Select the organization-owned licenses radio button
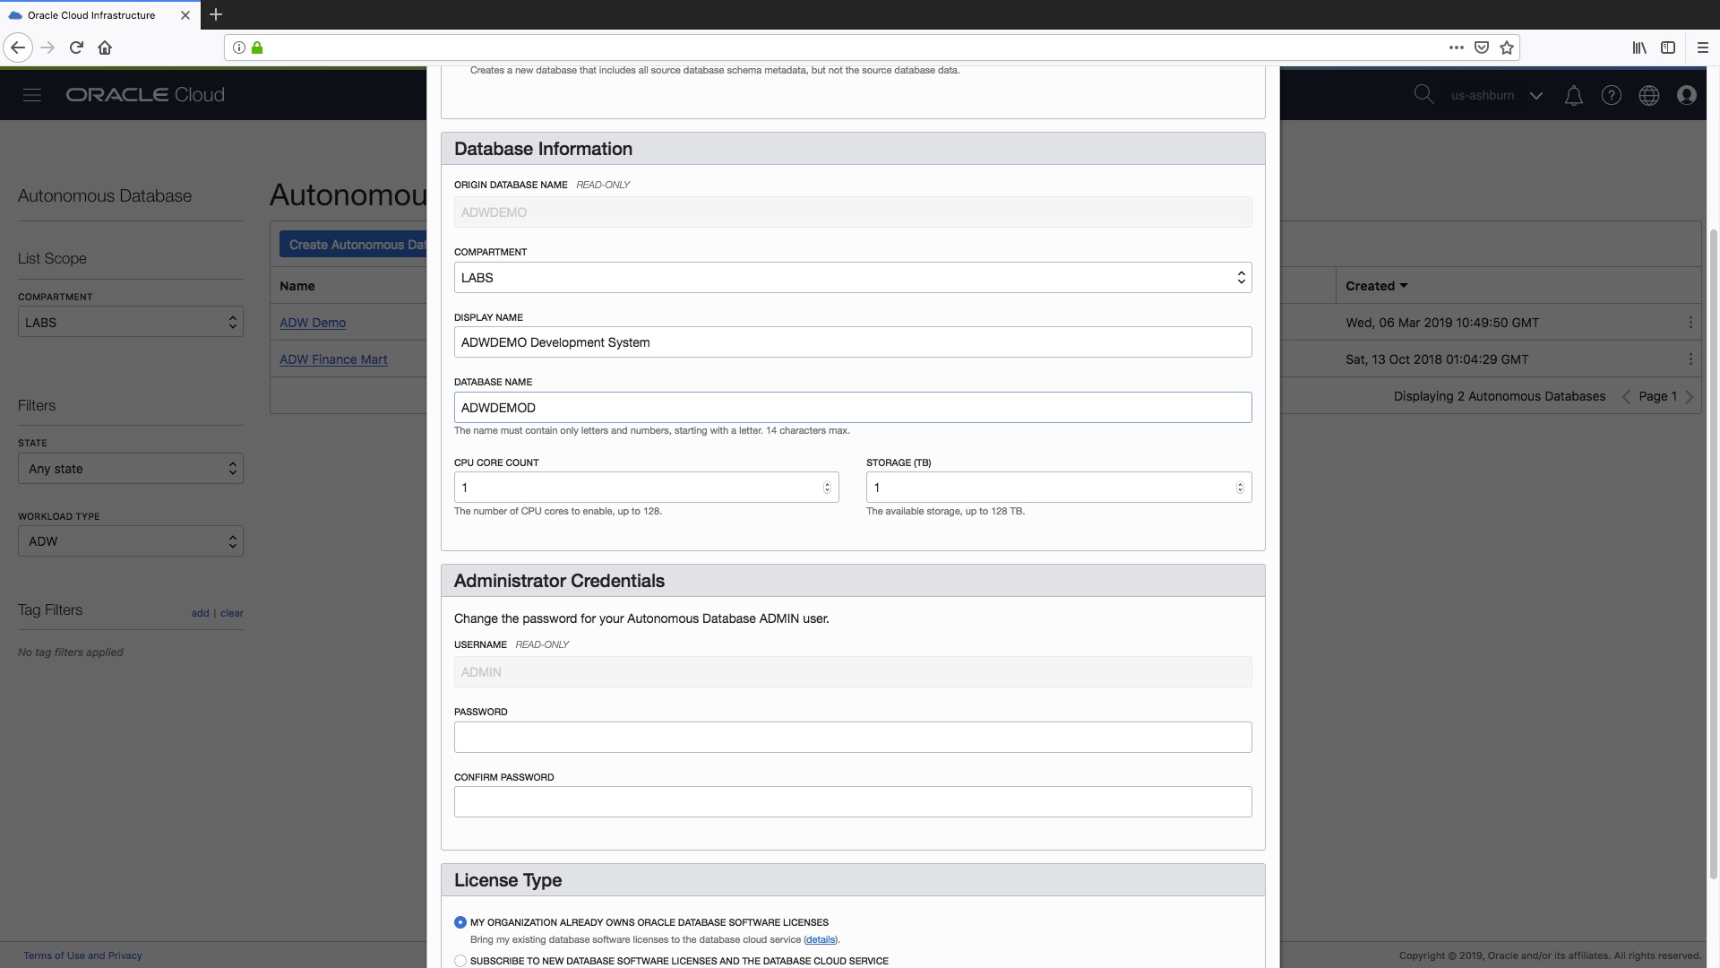The image size is (1720, 968). point(460,921)
